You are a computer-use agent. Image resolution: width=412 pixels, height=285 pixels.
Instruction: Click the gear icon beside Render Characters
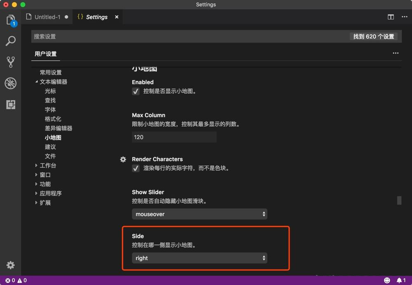click(x=123, y=159)
